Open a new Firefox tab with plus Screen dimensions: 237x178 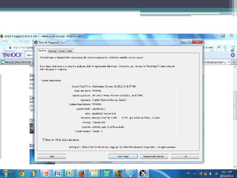point(234,62)
